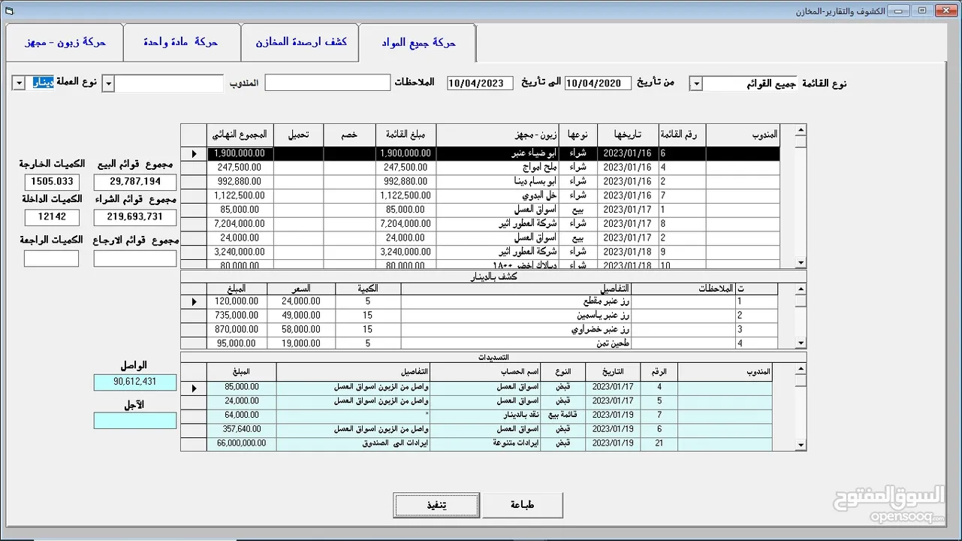Click من تأريخ date field 10/04/2020
The height and width of the screenshot is (541, 962).
(598, 83)
